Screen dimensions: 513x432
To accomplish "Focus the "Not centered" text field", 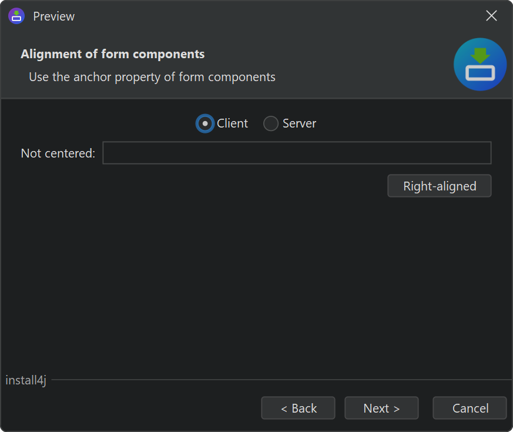I will pos(297,153).
